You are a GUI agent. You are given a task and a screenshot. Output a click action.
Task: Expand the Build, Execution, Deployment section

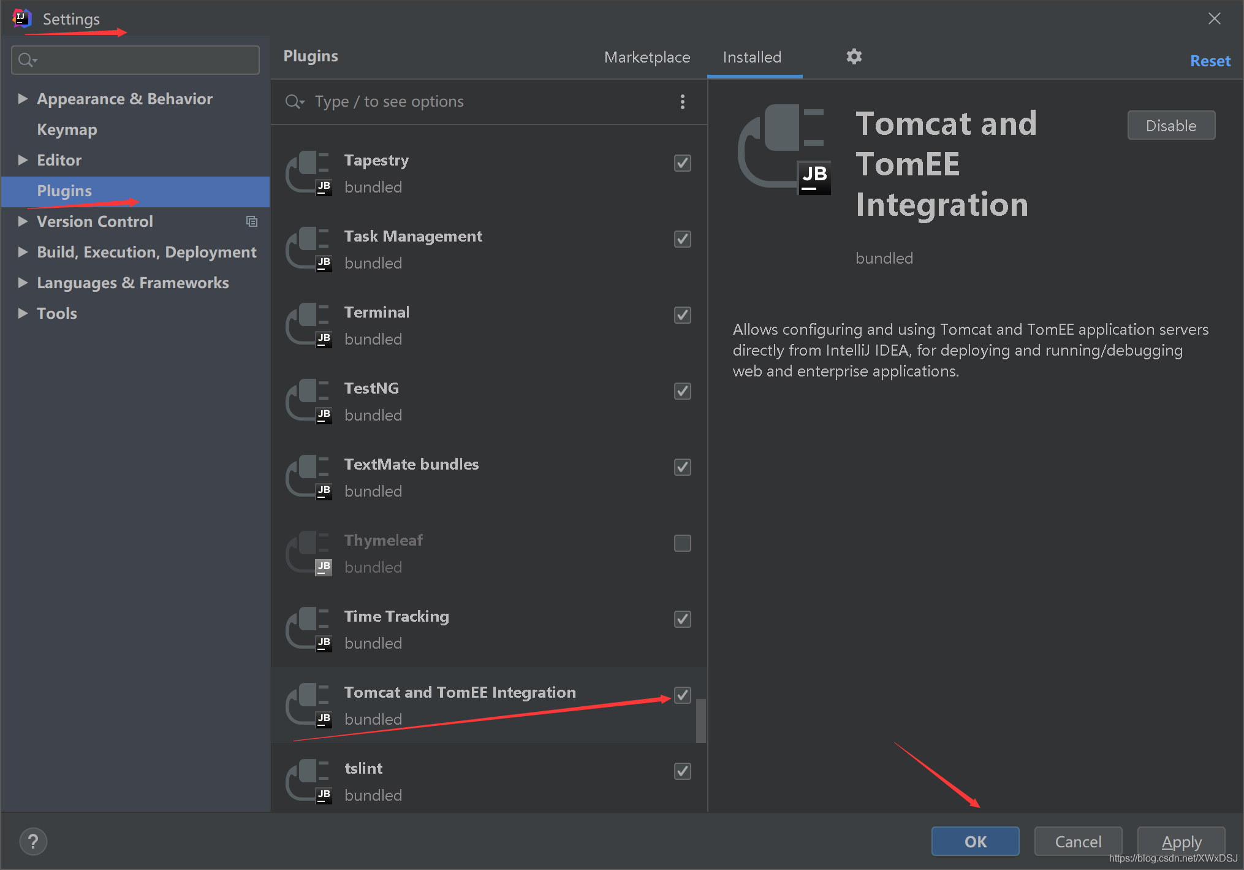click(x=23, y=252)
